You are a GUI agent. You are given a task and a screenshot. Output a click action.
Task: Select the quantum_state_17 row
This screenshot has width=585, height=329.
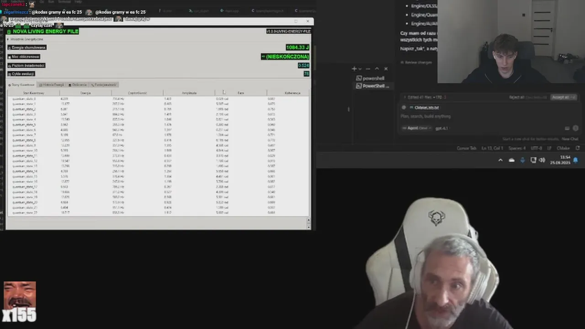(x=158, y=187)
